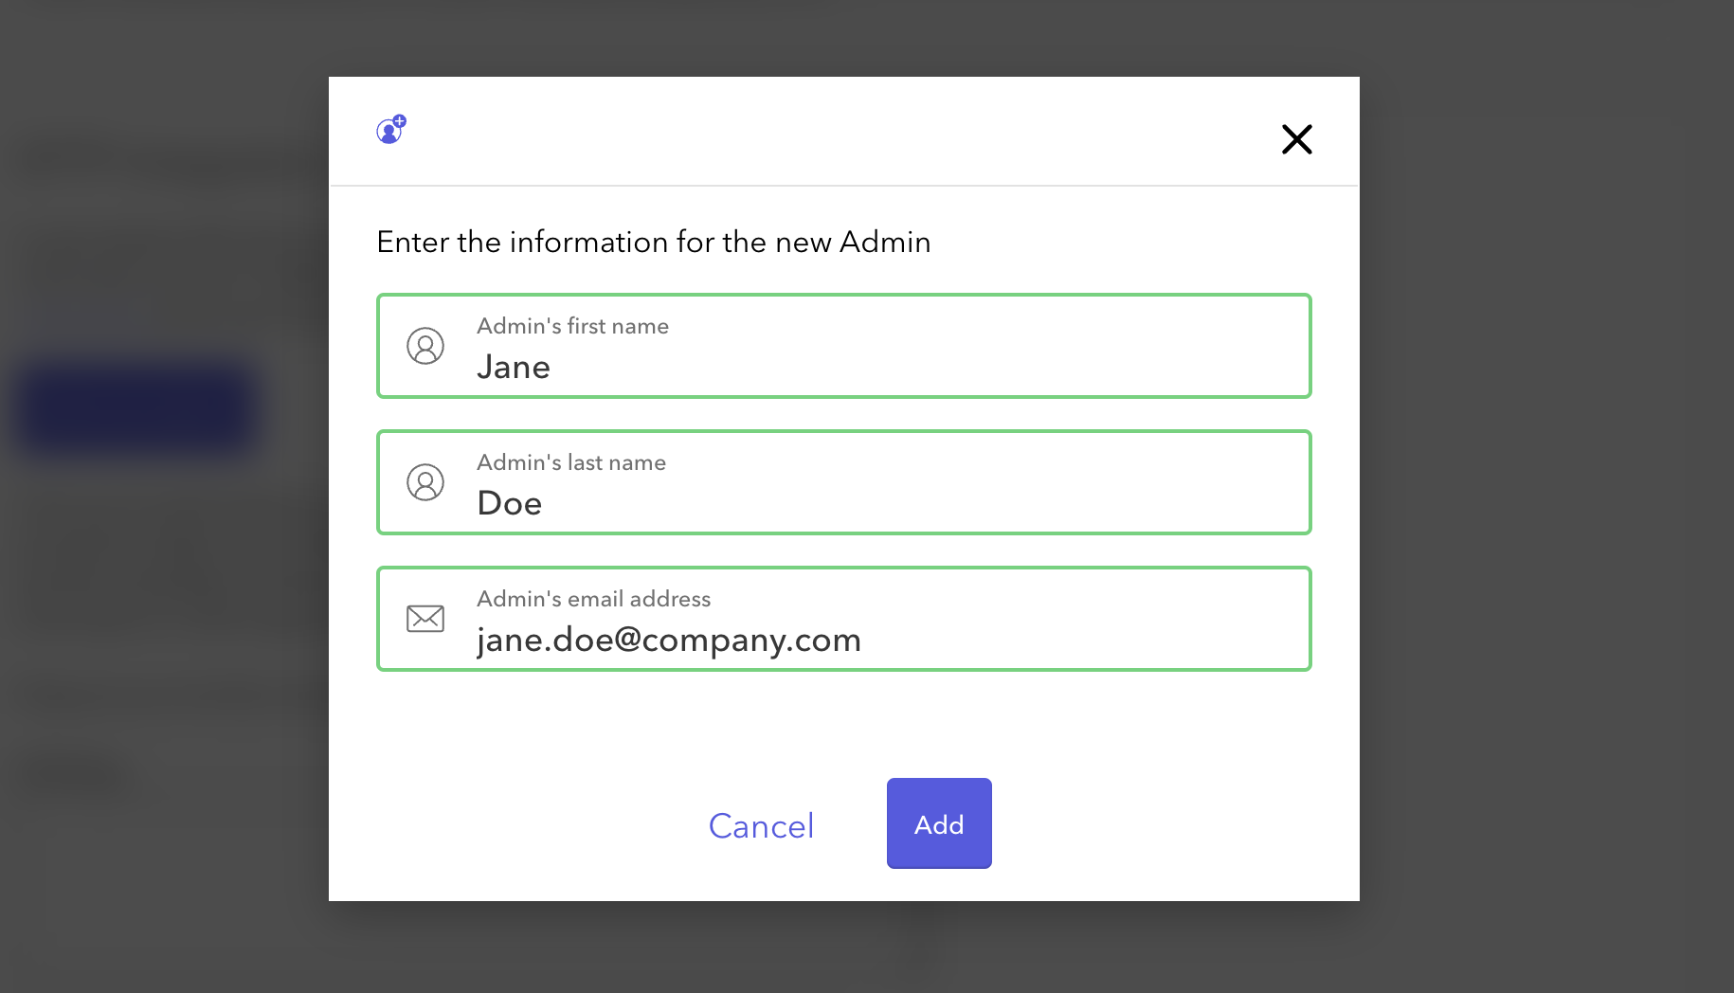
Task: Click the plus badge on the header avatar icon
Action: click(398, 120)
